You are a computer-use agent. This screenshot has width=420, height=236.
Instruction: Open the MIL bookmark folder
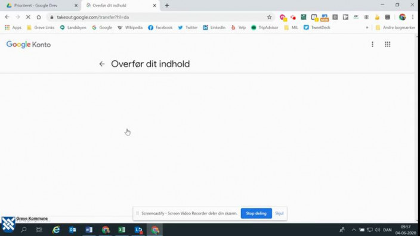(x=291, y=27)
